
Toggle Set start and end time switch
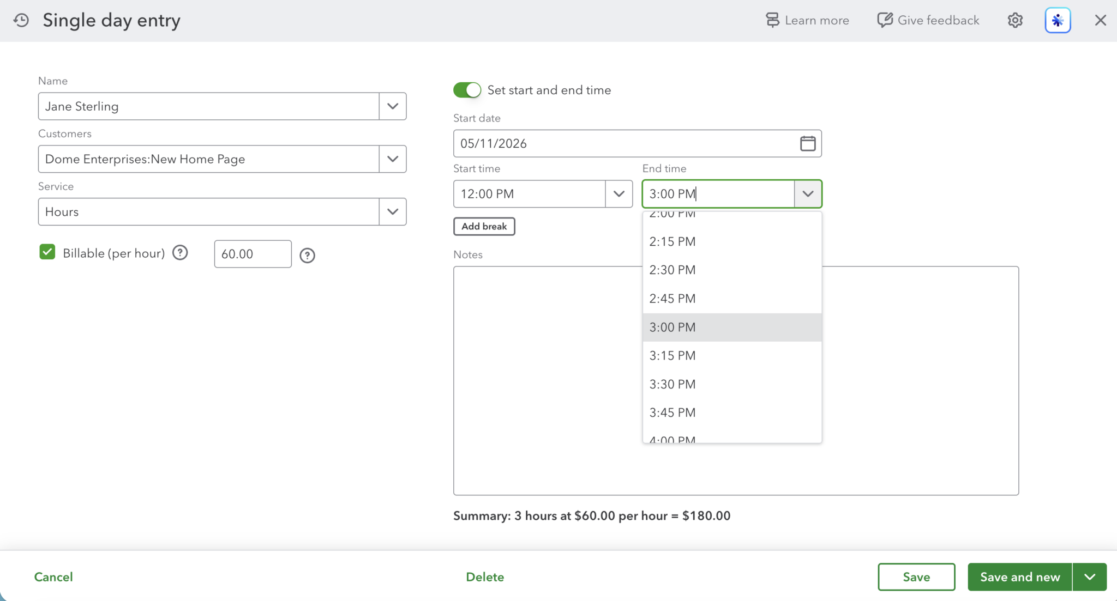point(467,90)
